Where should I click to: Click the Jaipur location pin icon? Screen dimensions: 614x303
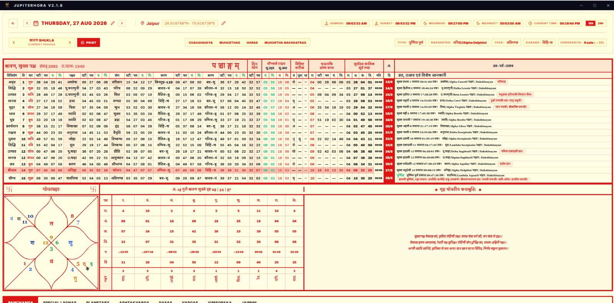142,23
